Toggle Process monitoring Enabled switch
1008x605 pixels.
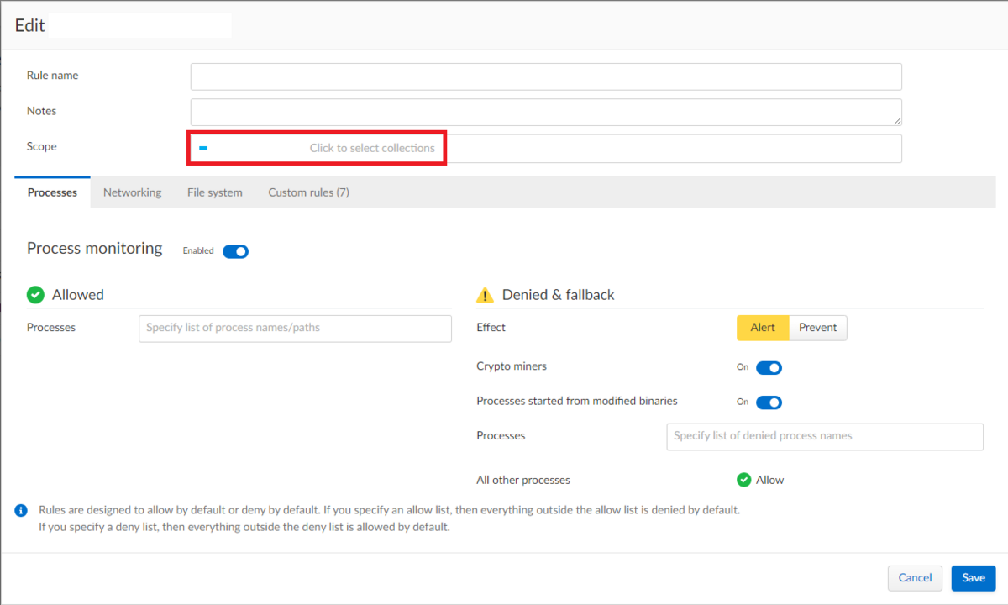click(x=235, y=251)
